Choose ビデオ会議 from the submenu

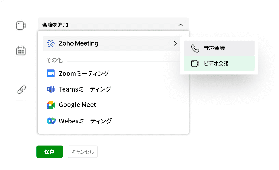point(219,63)
